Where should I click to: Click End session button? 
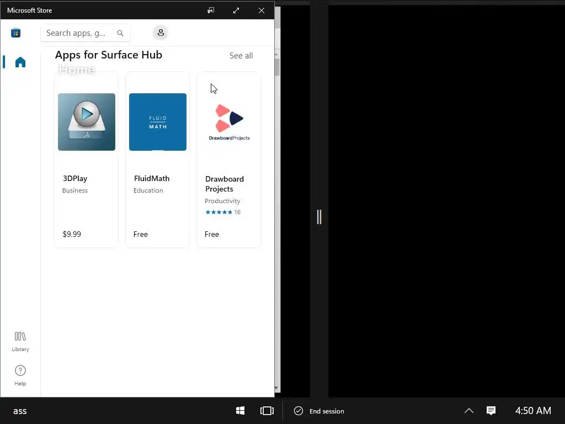click(319, 411)
